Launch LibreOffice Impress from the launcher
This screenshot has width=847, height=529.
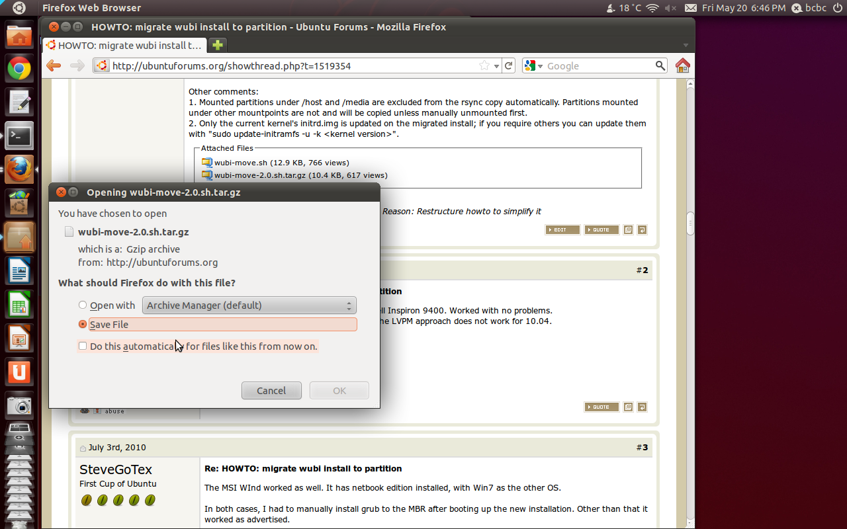[19, 339]
